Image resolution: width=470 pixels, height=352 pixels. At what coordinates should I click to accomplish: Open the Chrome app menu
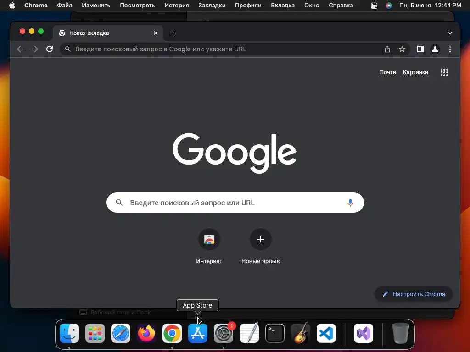tap(36, 5)
